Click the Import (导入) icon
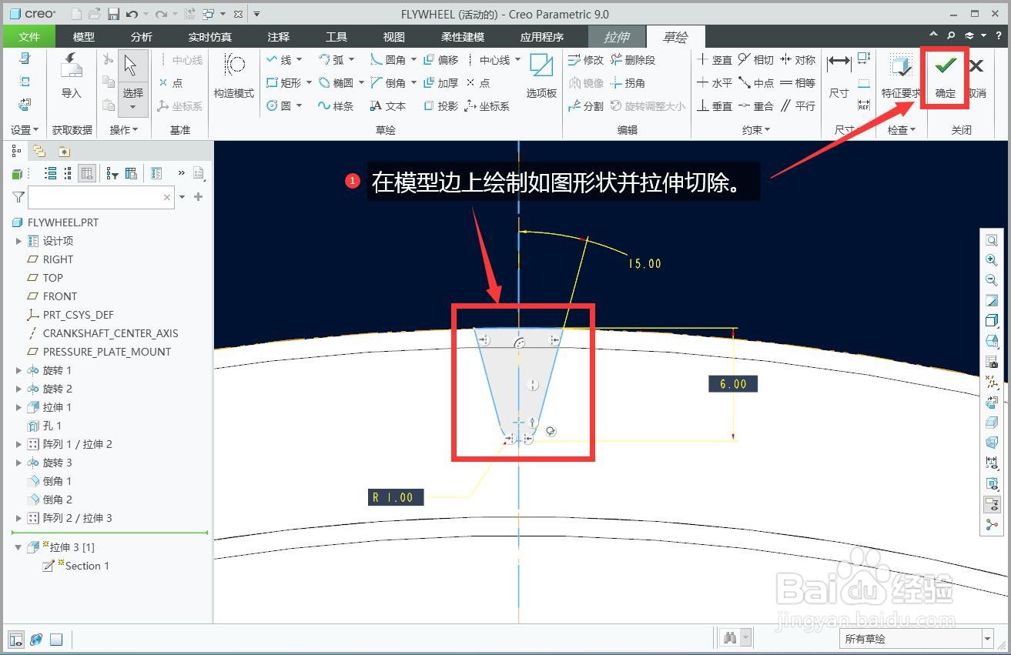Screen dimensions: 1011x655 (71, 75)
